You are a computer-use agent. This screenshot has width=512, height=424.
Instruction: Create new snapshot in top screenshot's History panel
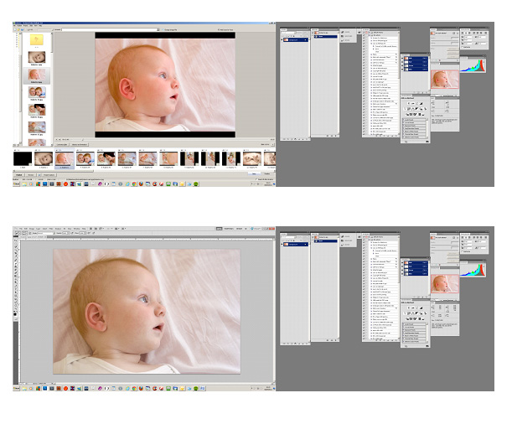(x=332, y=136)
